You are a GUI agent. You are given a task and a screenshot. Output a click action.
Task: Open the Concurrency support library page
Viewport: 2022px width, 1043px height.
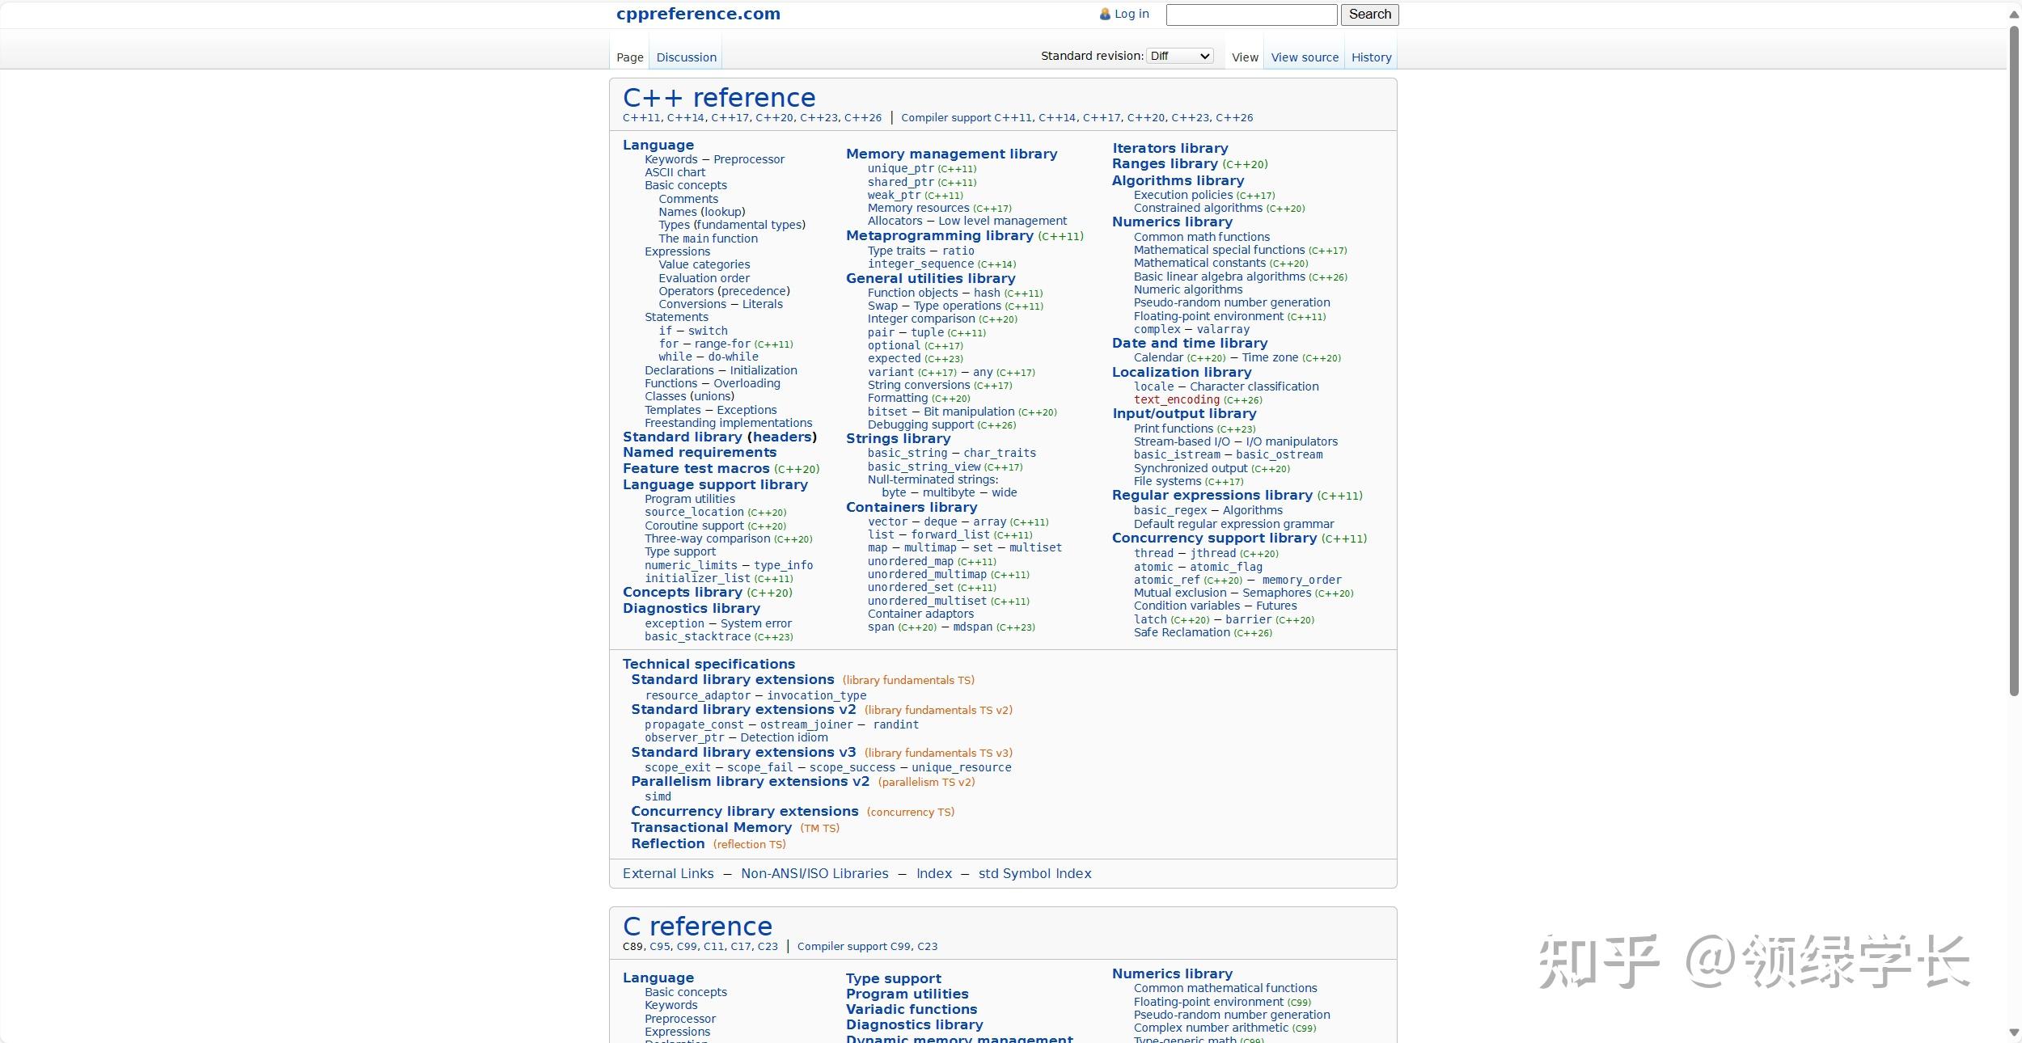(x=1214, y=538)
